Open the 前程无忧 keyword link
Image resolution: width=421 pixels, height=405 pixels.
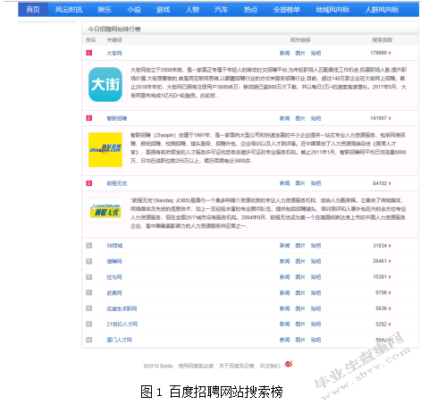tap(117, 183)
